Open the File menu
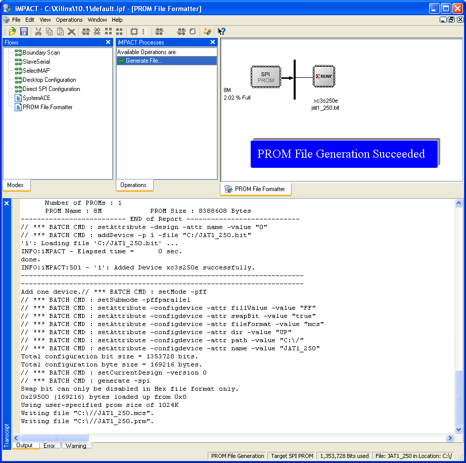 16,20
